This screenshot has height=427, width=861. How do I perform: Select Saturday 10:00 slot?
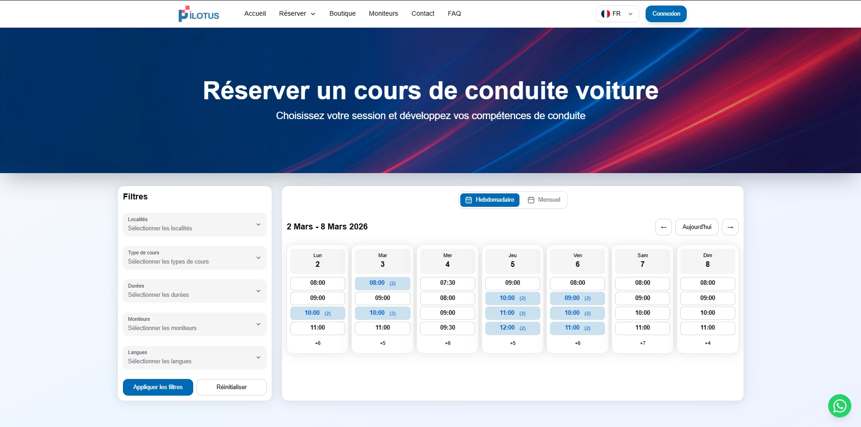(x=642, y=313)
